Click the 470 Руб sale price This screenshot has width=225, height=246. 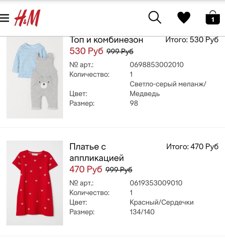click(86, 169)
